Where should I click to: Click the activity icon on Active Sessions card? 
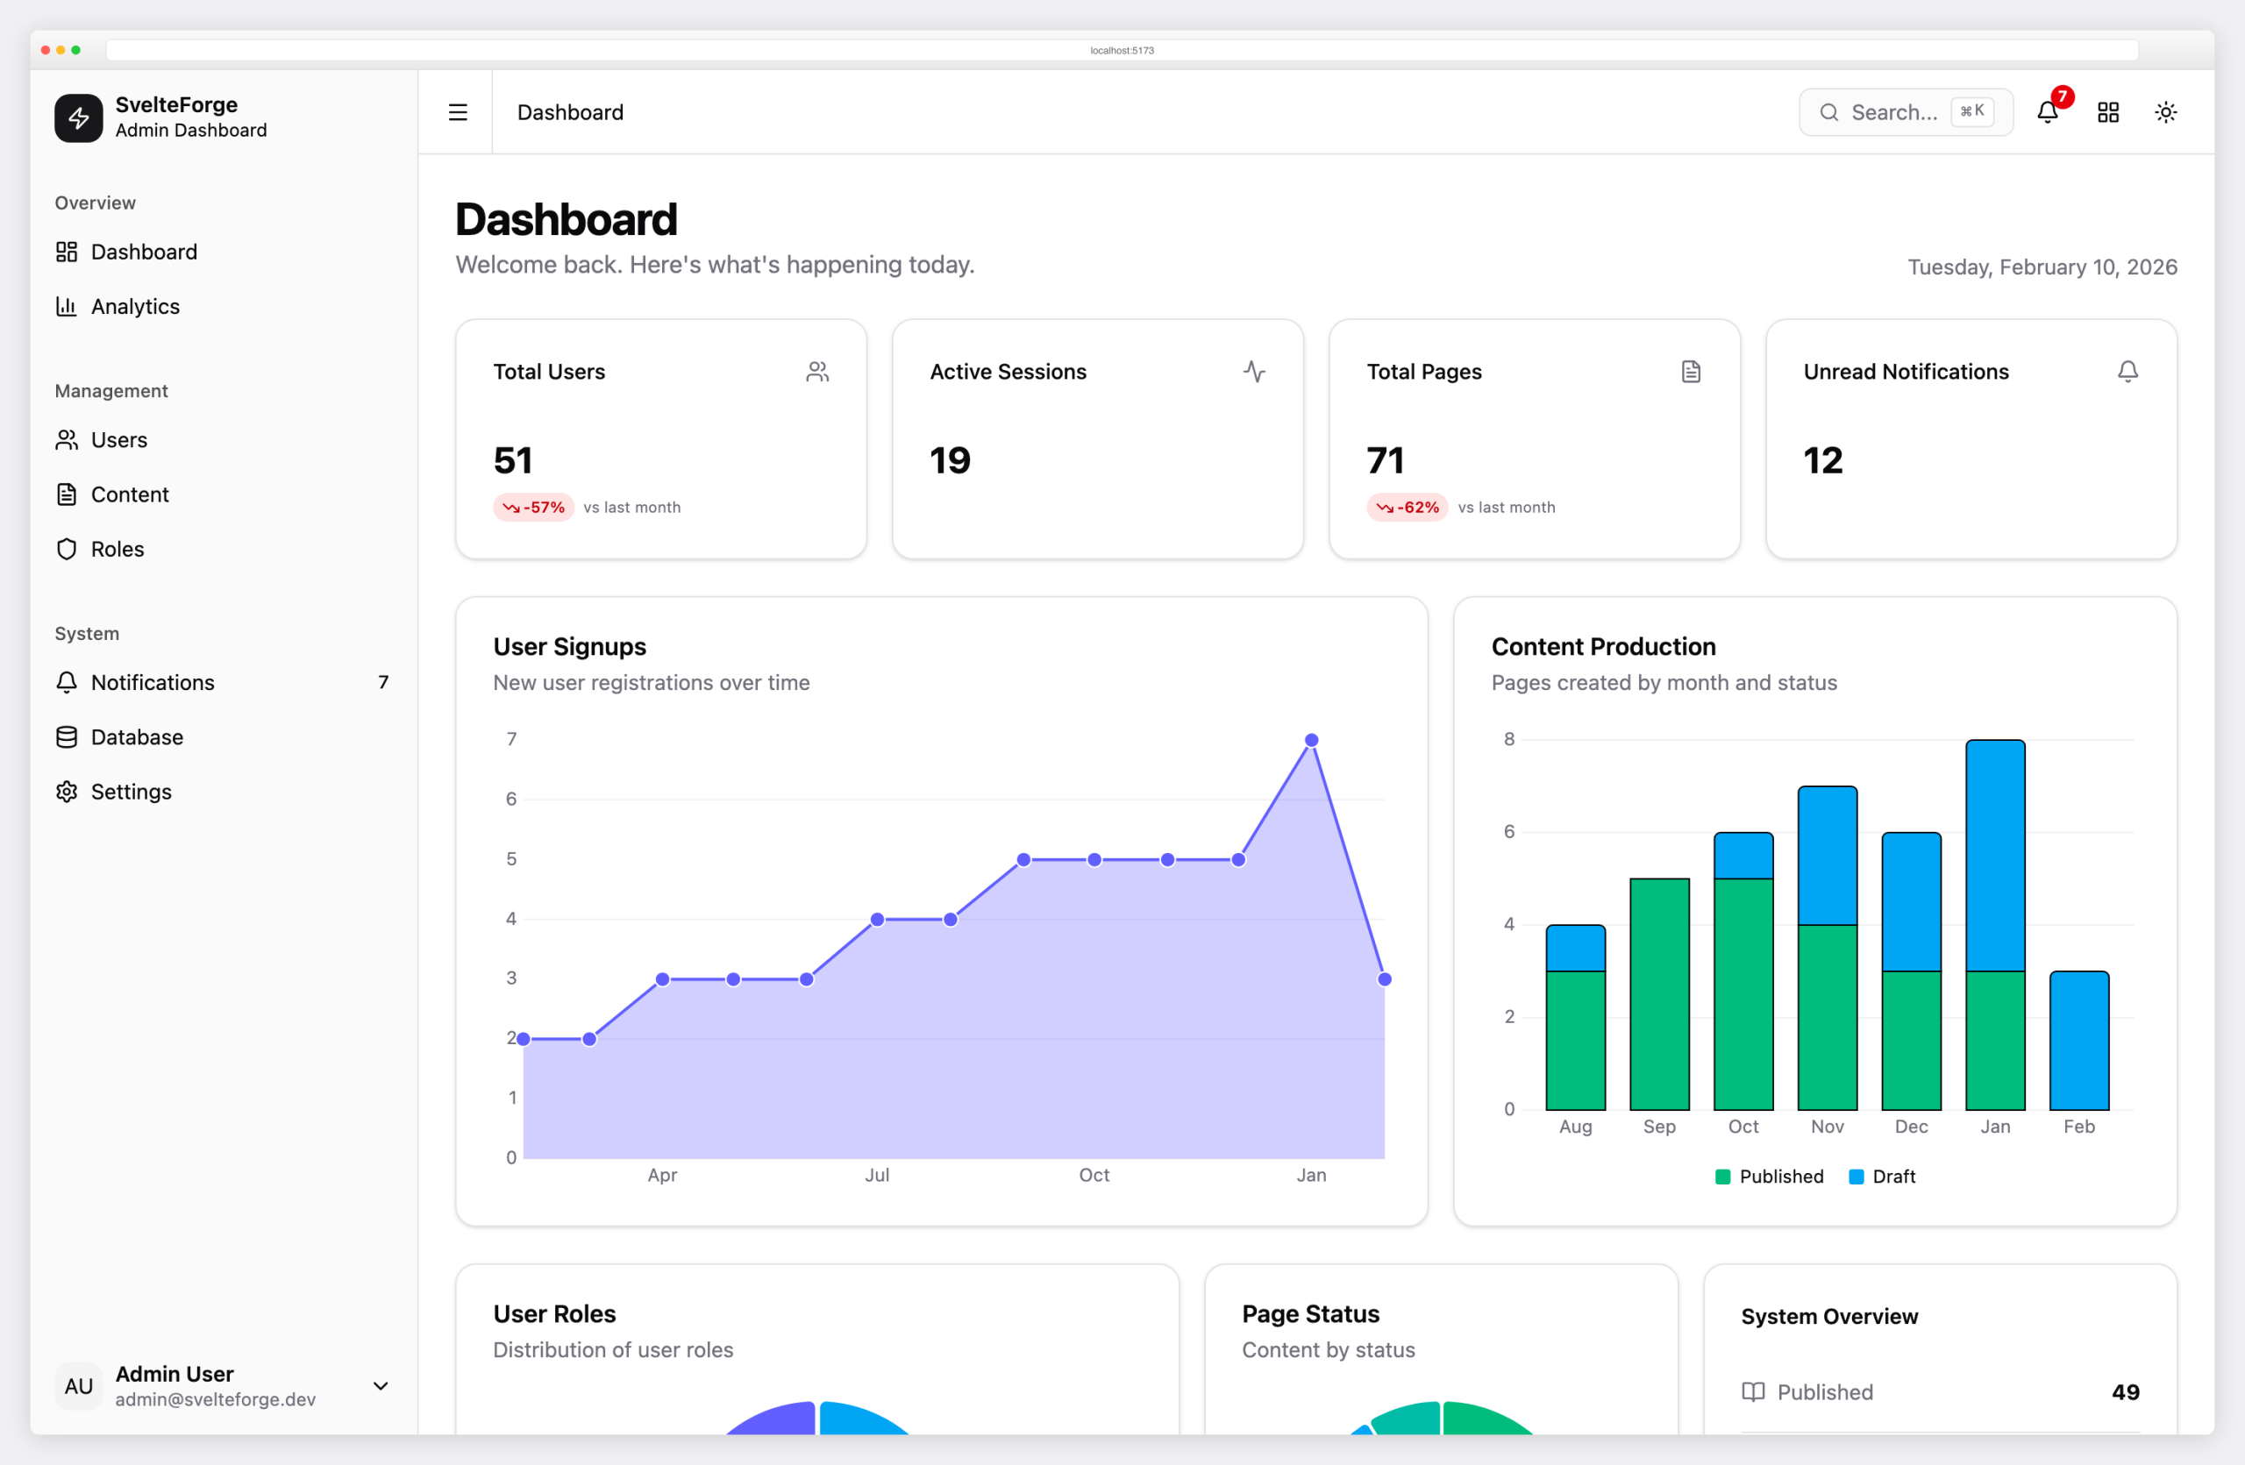click(x=1255, y=372)
